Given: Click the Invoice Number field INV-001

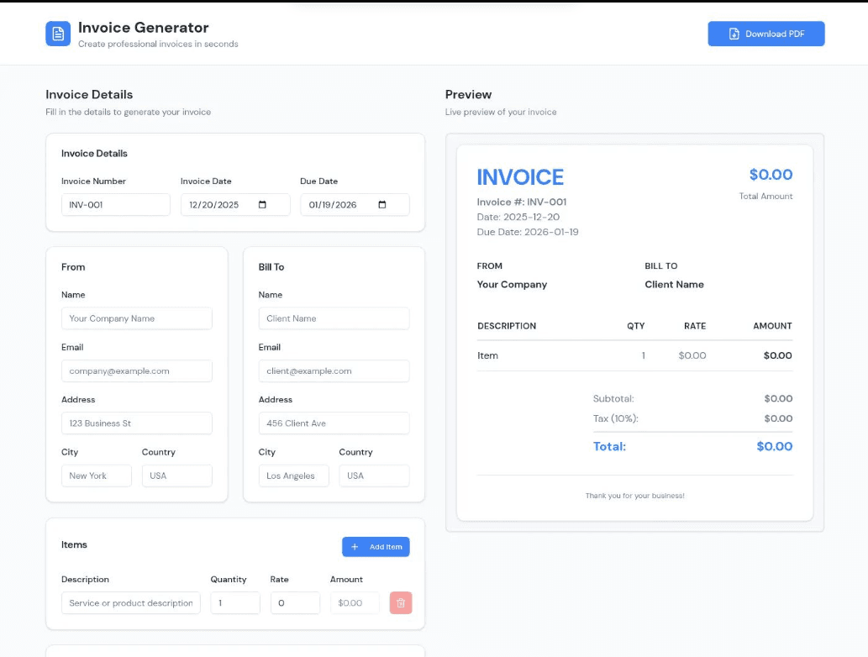Looking at the screenshot, I should click(116, 205).
